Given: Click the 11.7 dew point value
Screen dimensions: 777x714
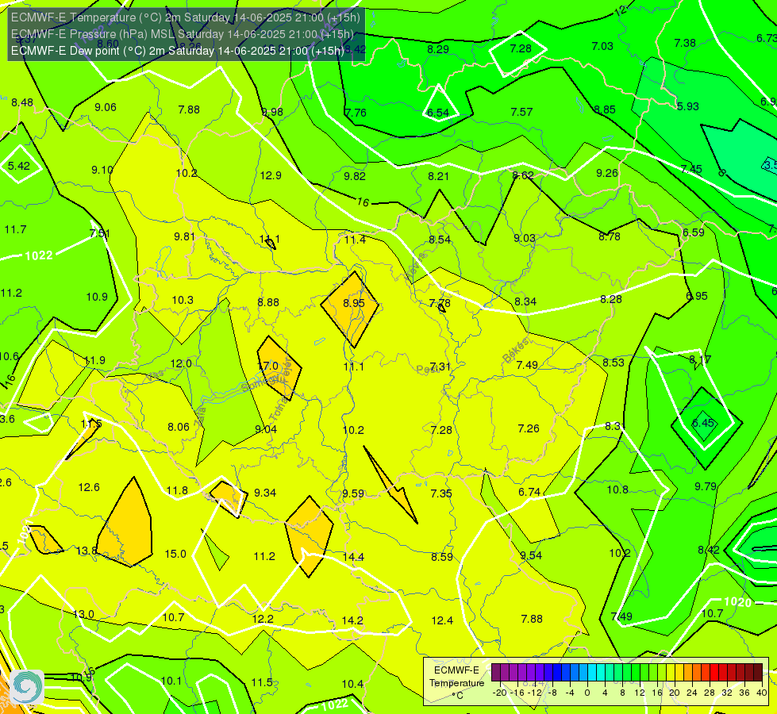Looking at the screenshot, I should pos(15,229).
